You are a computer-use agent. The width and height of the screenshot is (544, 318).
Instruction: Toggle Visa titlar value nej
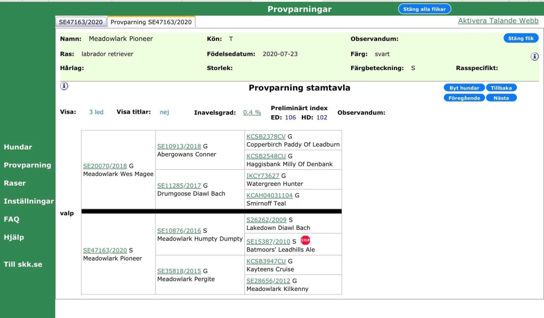[x=164, y=112]
